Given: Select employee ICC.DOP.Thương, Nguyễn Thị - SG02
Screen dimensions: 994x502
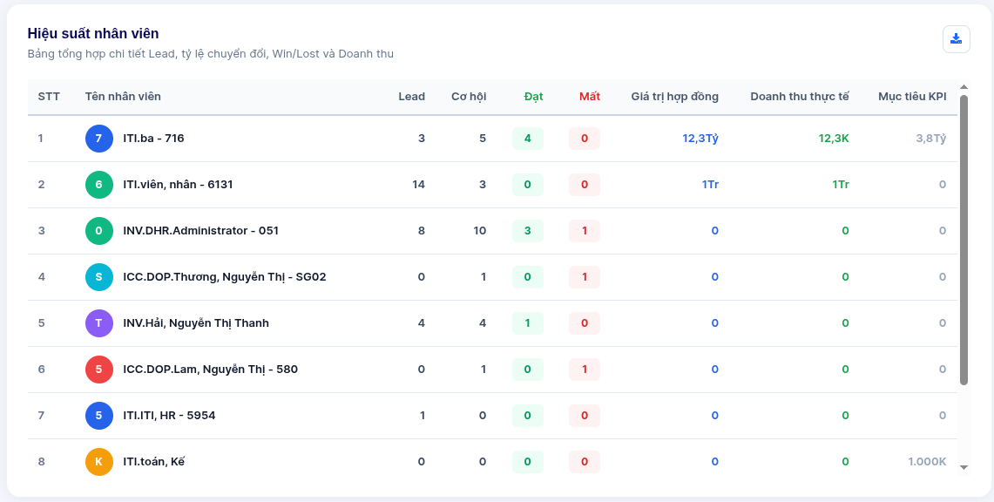Looking at the screenshot, I should click(225, 277).
